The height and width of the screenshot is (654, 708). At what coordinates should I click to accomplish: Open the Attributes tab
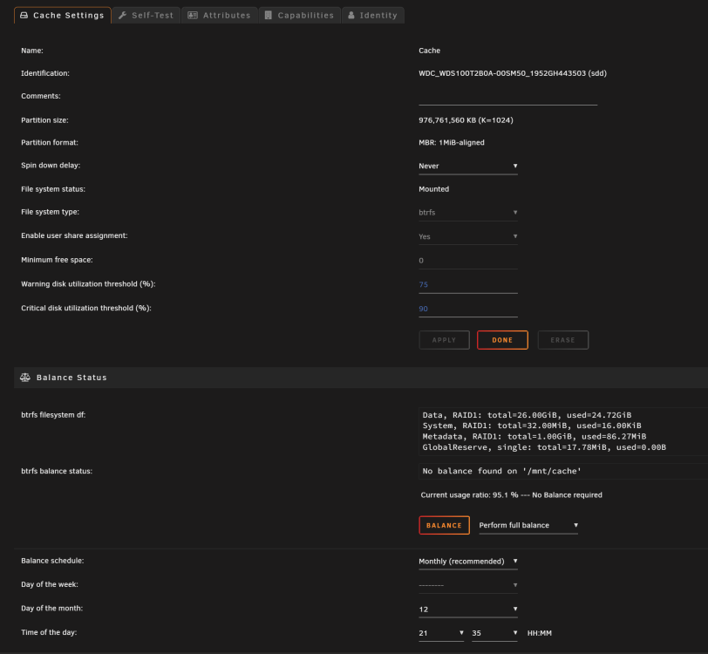click(x=220, y=16)
